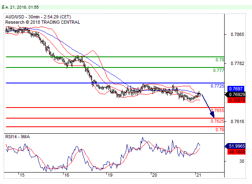The width and height of the screenshot is (252, 184).
Task: Click the red 0.76870 price tag
Action: [236, 100]
